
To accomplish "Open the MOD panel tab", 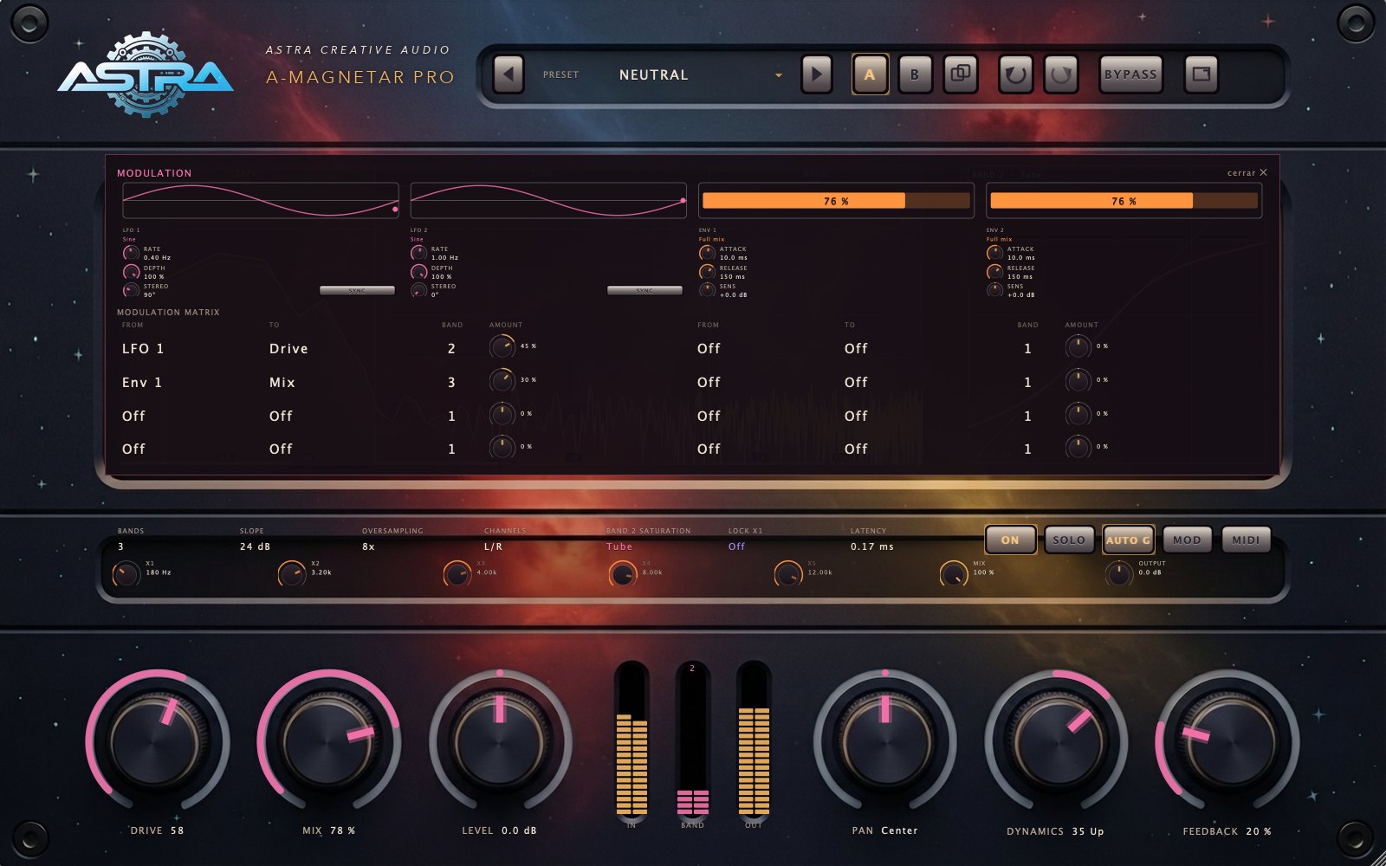I will point(1187,540).
